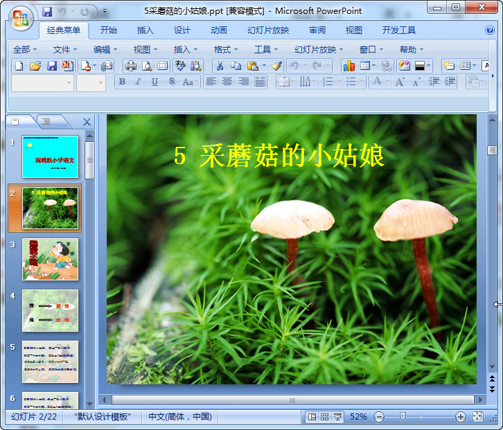Viewport: 503px width, 430px height.
Task: Toggle Underline formatting
Action: (154, 82)
